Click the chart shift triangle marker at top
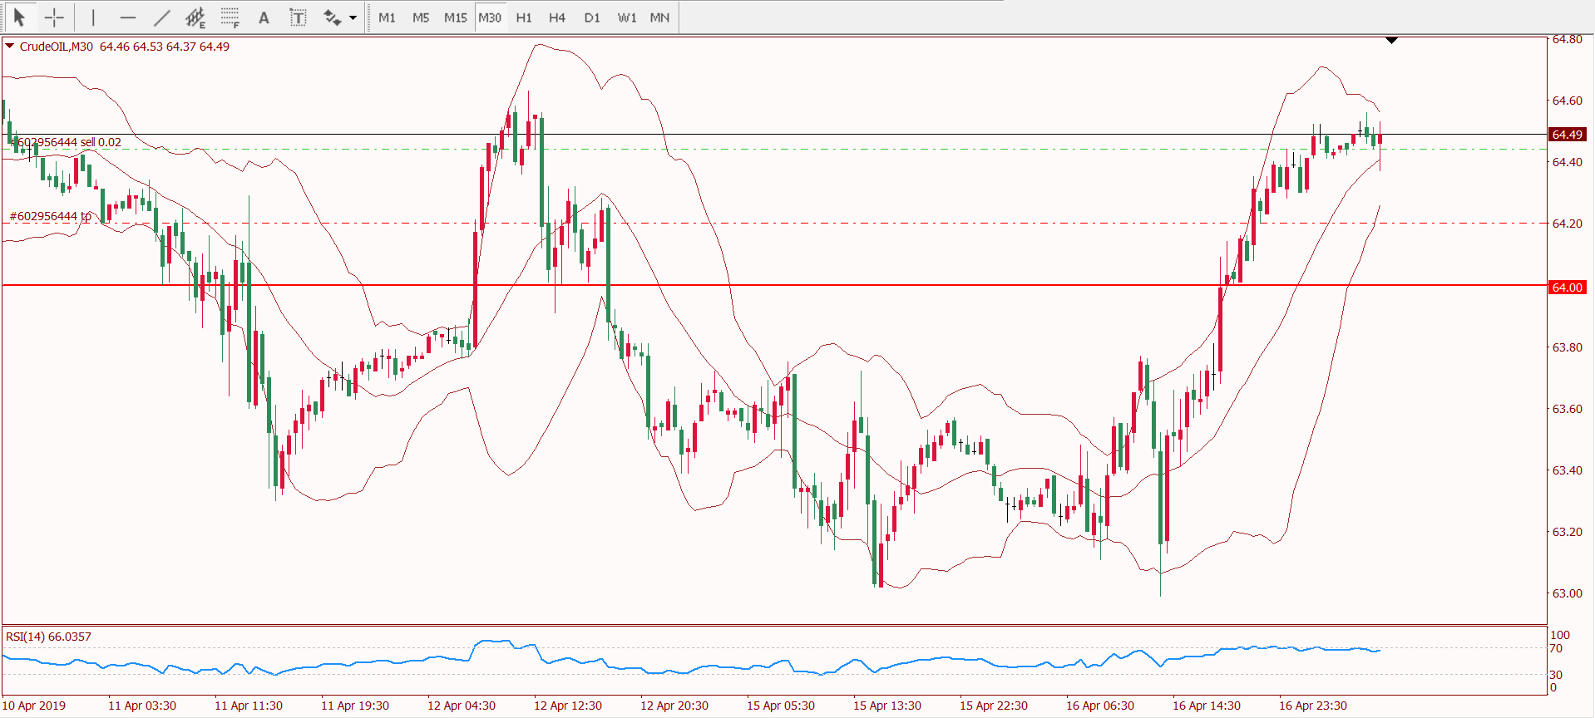This screenshot has width=1595, height=718. point(1391,41)
